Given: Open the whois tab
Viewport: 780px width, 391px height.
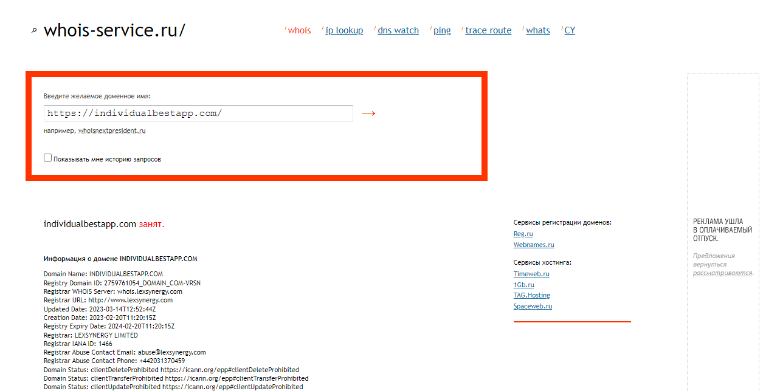Looking at the screenshot, I should [299, 30].
